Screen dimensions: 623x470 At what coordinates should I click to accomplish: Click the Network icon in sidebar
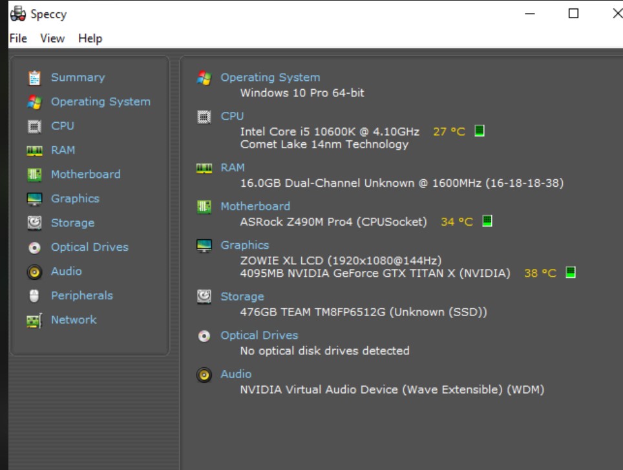(34, 320)
